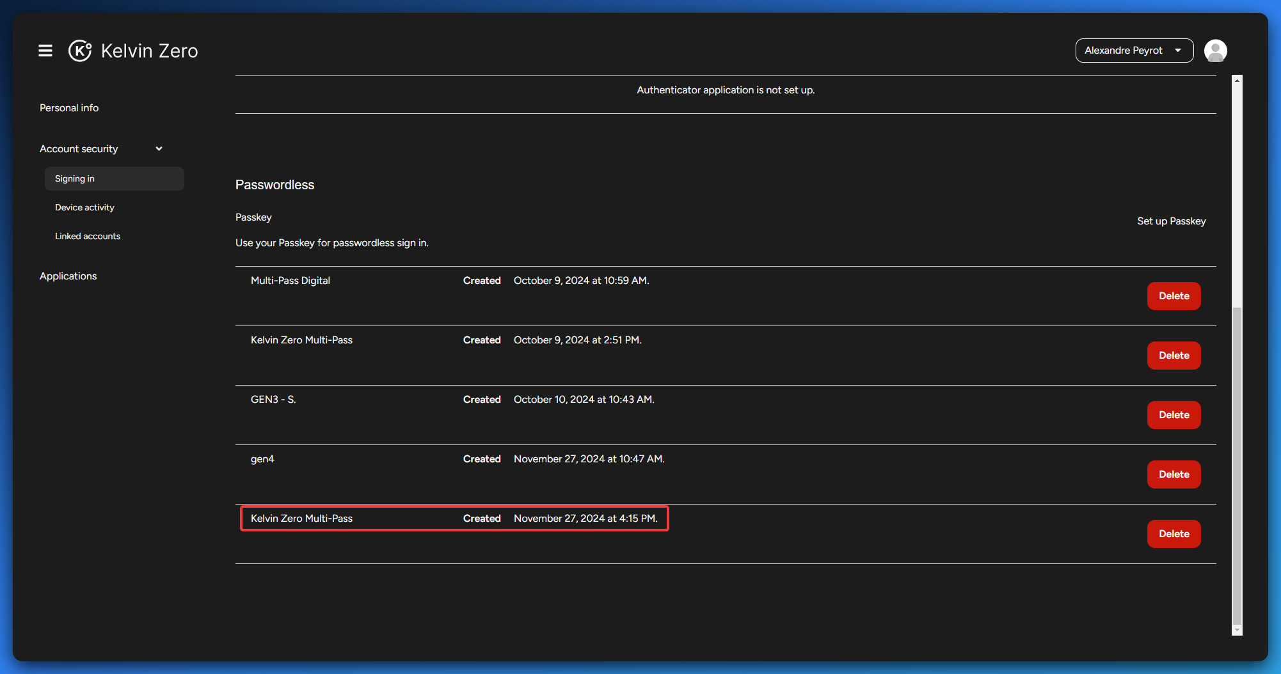Click the Set up Passkey link
Image resolution: width=1281 pixels, height=674 pixels.
[1171, 221]
